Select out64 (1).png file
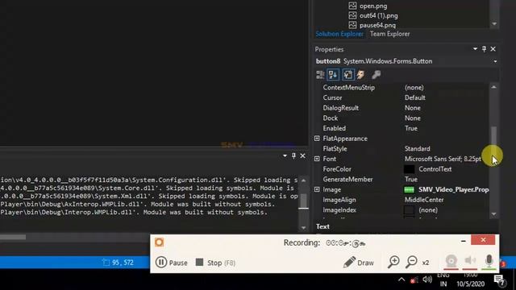The image size is (516, 290). coord(378,15)
